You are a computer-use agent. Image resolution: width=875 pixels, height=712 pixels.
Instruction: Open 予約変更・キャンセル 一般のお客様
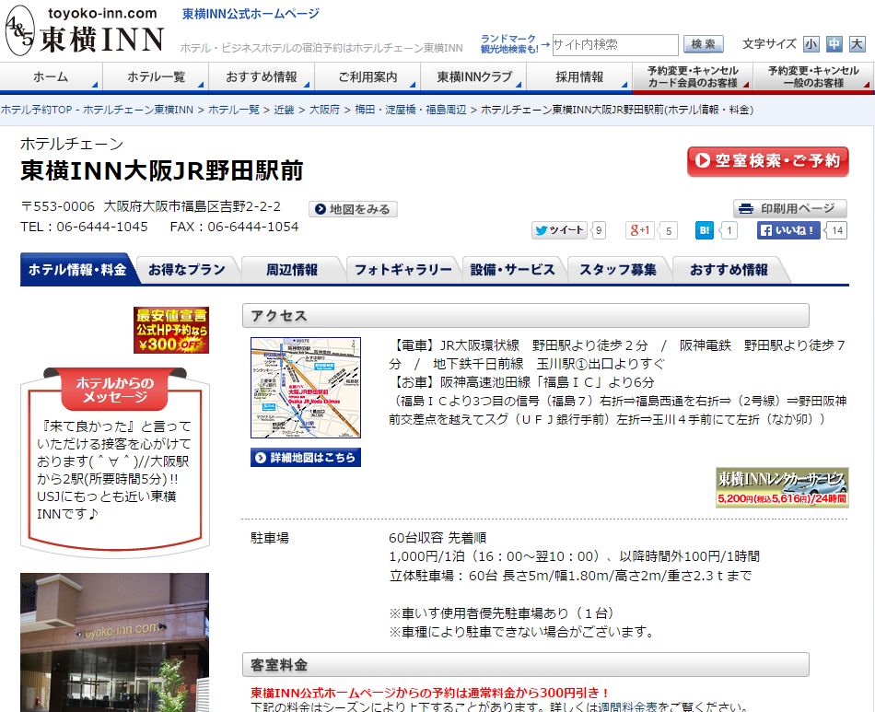813,76
